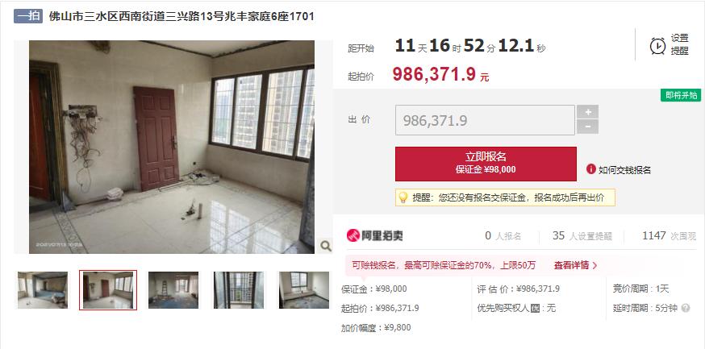This screenshot has width=705, height=349.
Task: Select the first room photo thumbnail
Action: pos(43,289)
